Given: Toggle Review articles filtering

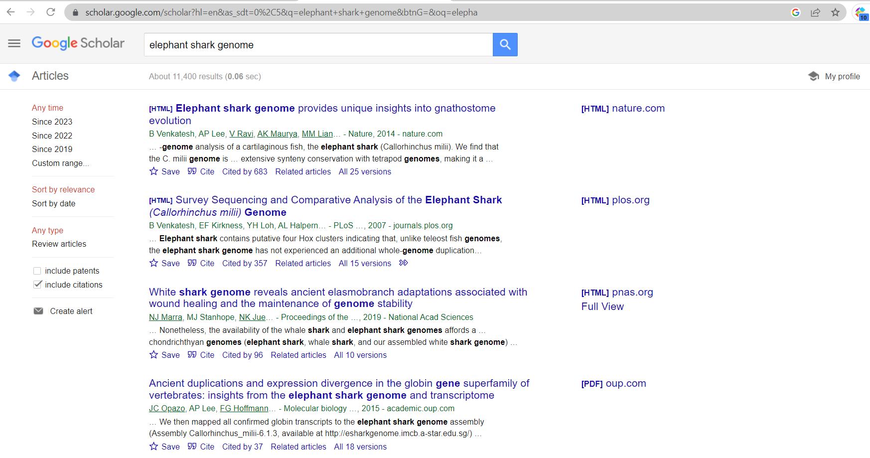Looking at the screenshot, I should [x=59, y=244].
